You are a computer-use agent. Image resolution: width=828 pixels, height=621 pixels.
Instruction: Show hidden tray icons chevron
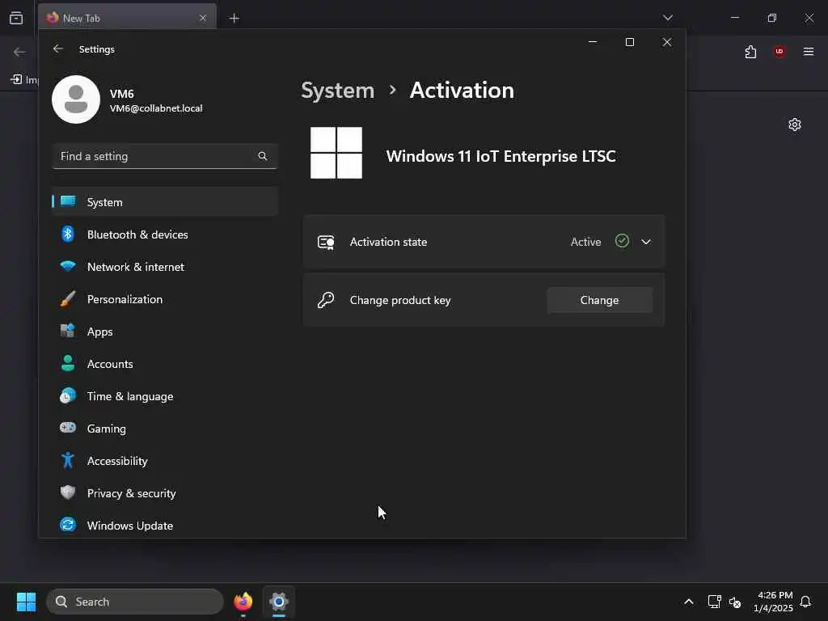689,602
